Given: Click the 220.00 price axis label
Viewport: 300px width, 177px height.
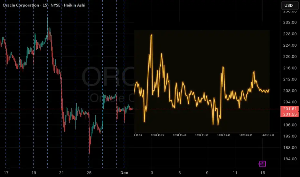Looking at the screenshot, I should (x=290, y=57).
